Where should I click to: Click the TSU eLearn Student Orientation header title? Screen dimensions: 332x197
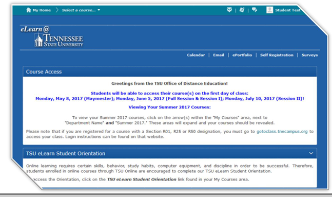66,153
